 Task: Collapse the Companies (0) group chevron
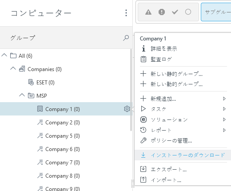click(13, 68)
